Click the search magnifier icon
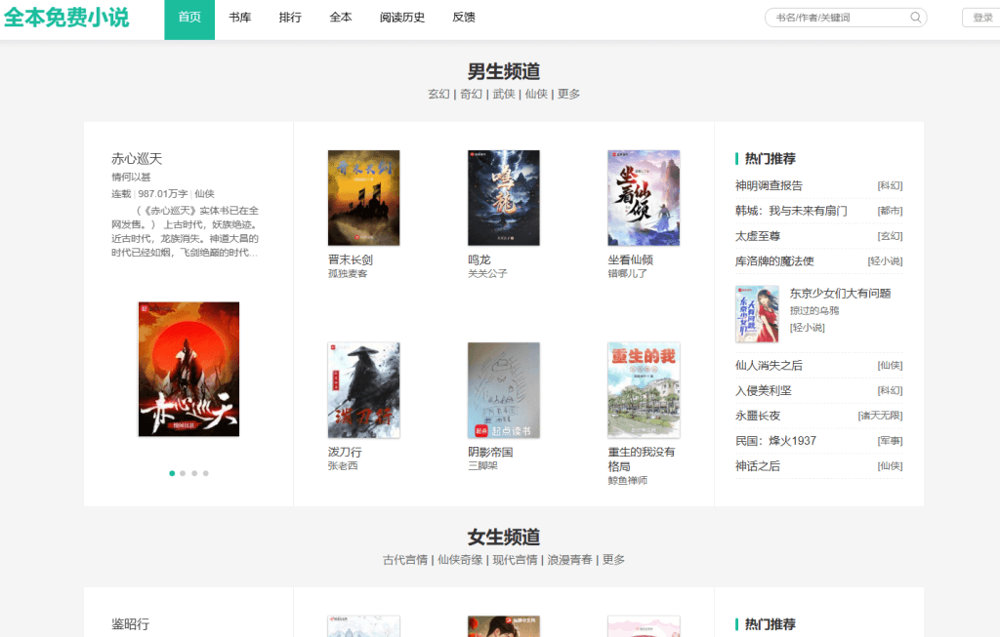This screenshot has height=637, width=1000. (915, 18)
